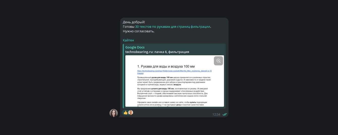Viewport: 338px width, 135px height.
Task: Click the small reactor avatar beside thumbs-up
Action: click(131, 113)
